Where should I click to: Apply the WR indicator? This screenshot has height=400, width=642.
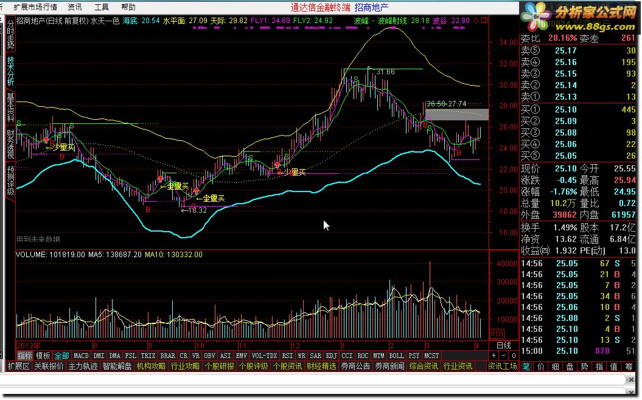click(x=302, y=356)
